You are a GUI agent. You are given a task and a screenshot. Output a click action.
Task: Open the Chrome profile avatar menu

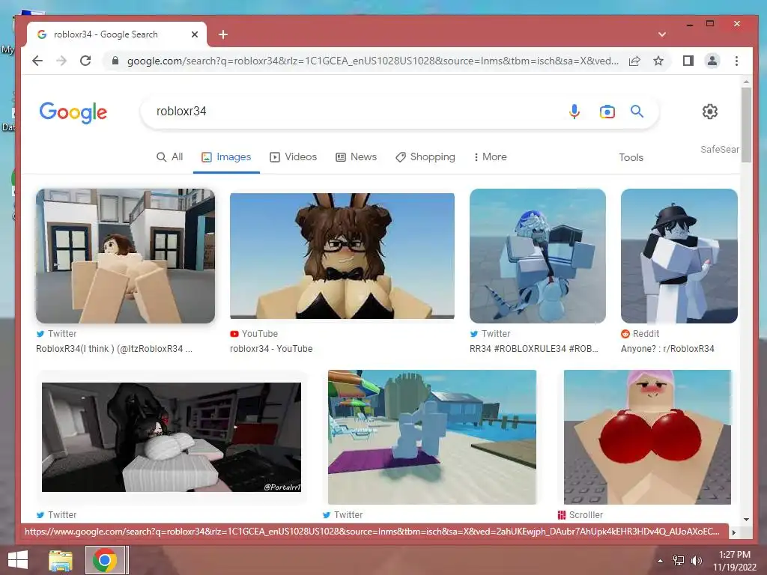tap(712, 61)
